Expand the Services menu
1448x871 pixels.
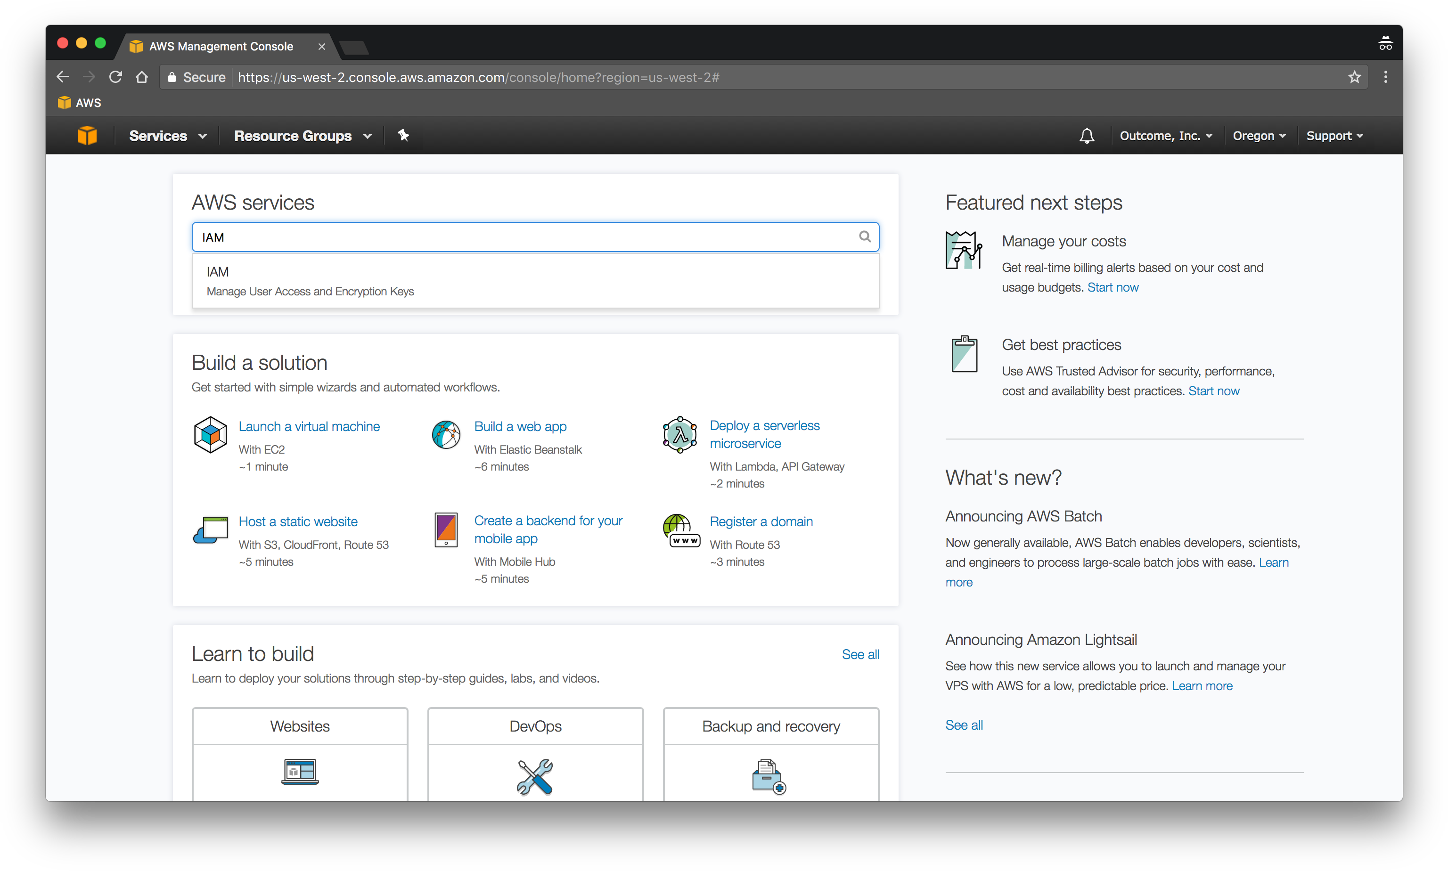(168, 136)
